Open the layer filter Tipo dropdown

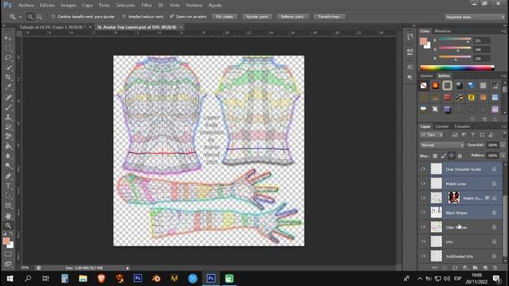point(431,134)
